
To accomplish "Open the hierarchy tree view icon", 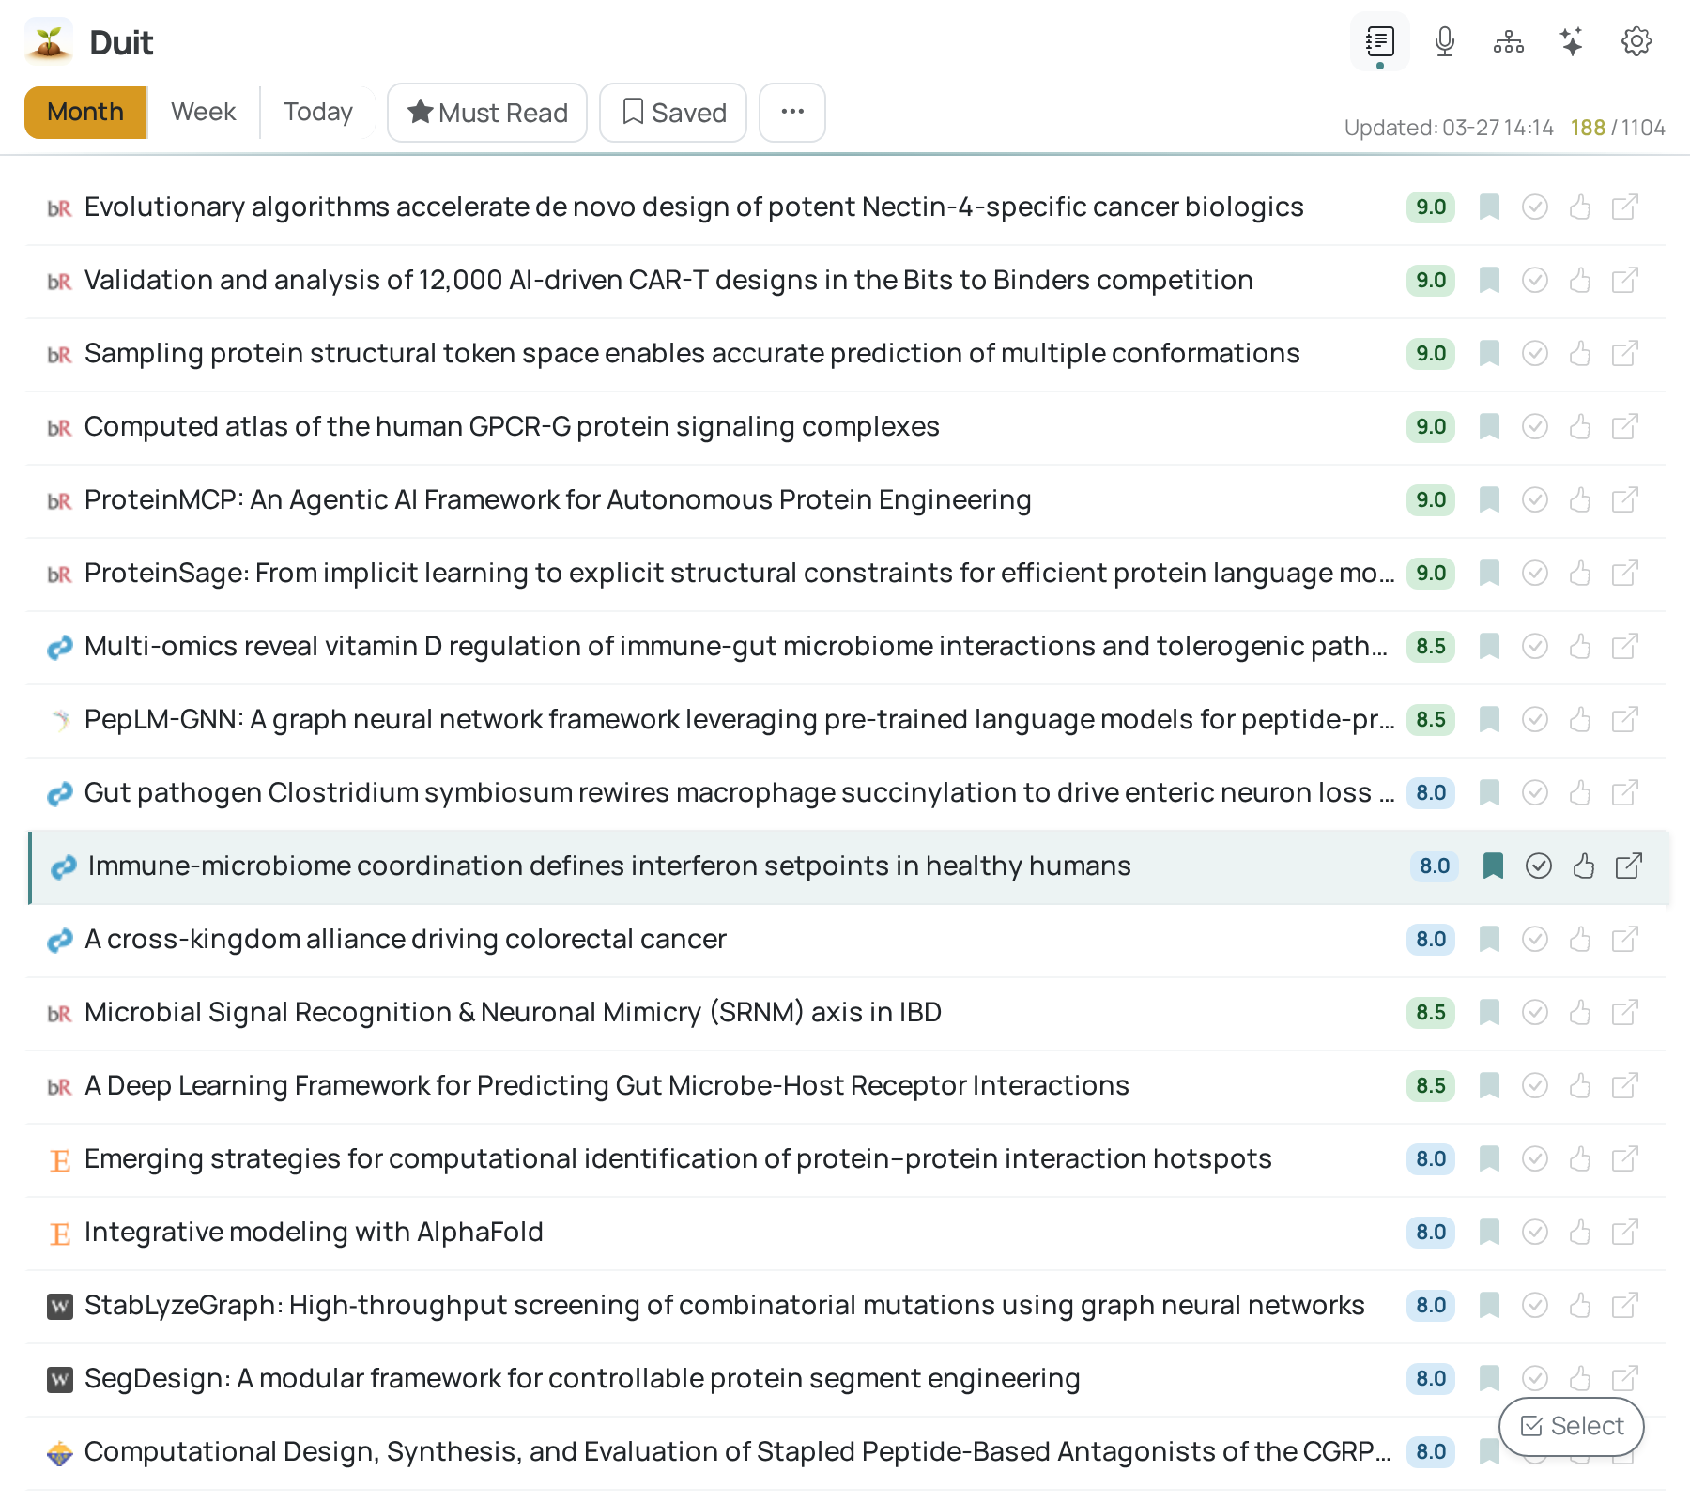I will pyautogui.click(x=1509, y=42).
